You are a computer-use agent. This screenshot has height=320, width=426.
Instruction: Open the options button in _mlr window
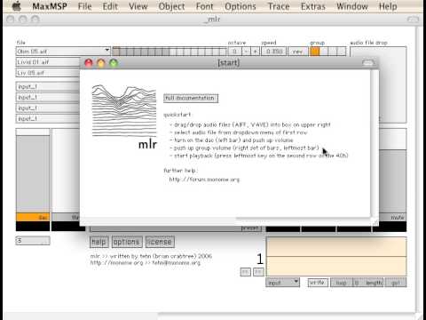coord(127,242)
